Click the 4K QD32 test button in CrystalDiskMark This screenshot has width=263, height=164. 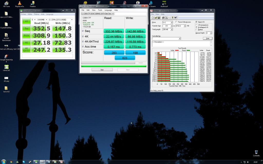click(x=26, y=49)
